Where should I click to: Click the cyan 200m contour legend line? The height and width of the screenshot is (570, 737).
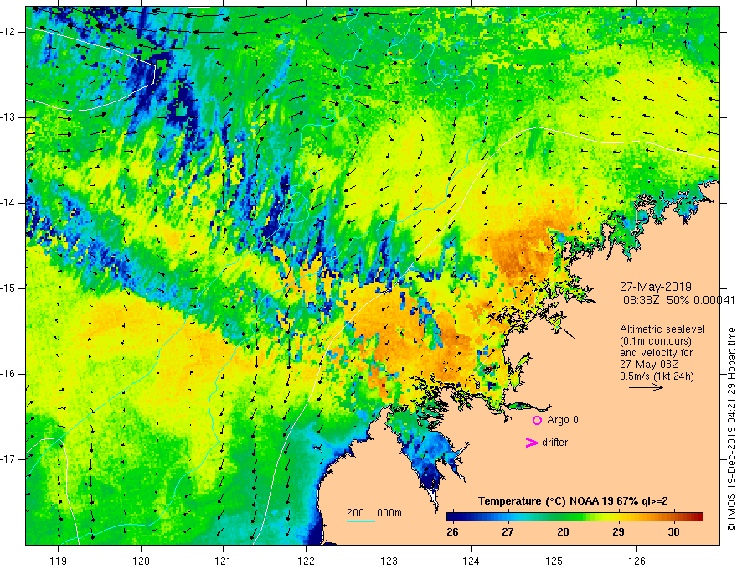coord(360,521)
